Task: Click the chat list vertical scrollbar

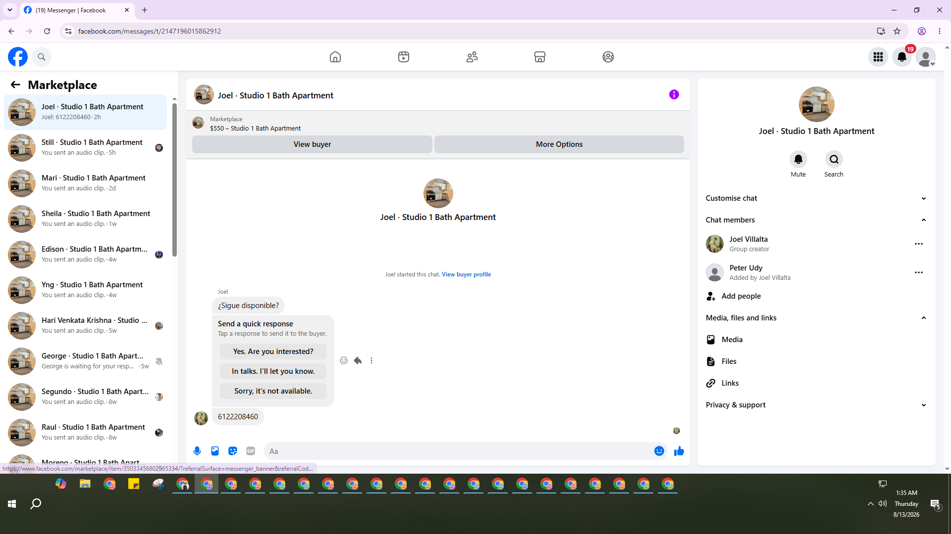Action: (x=174, y=180)
